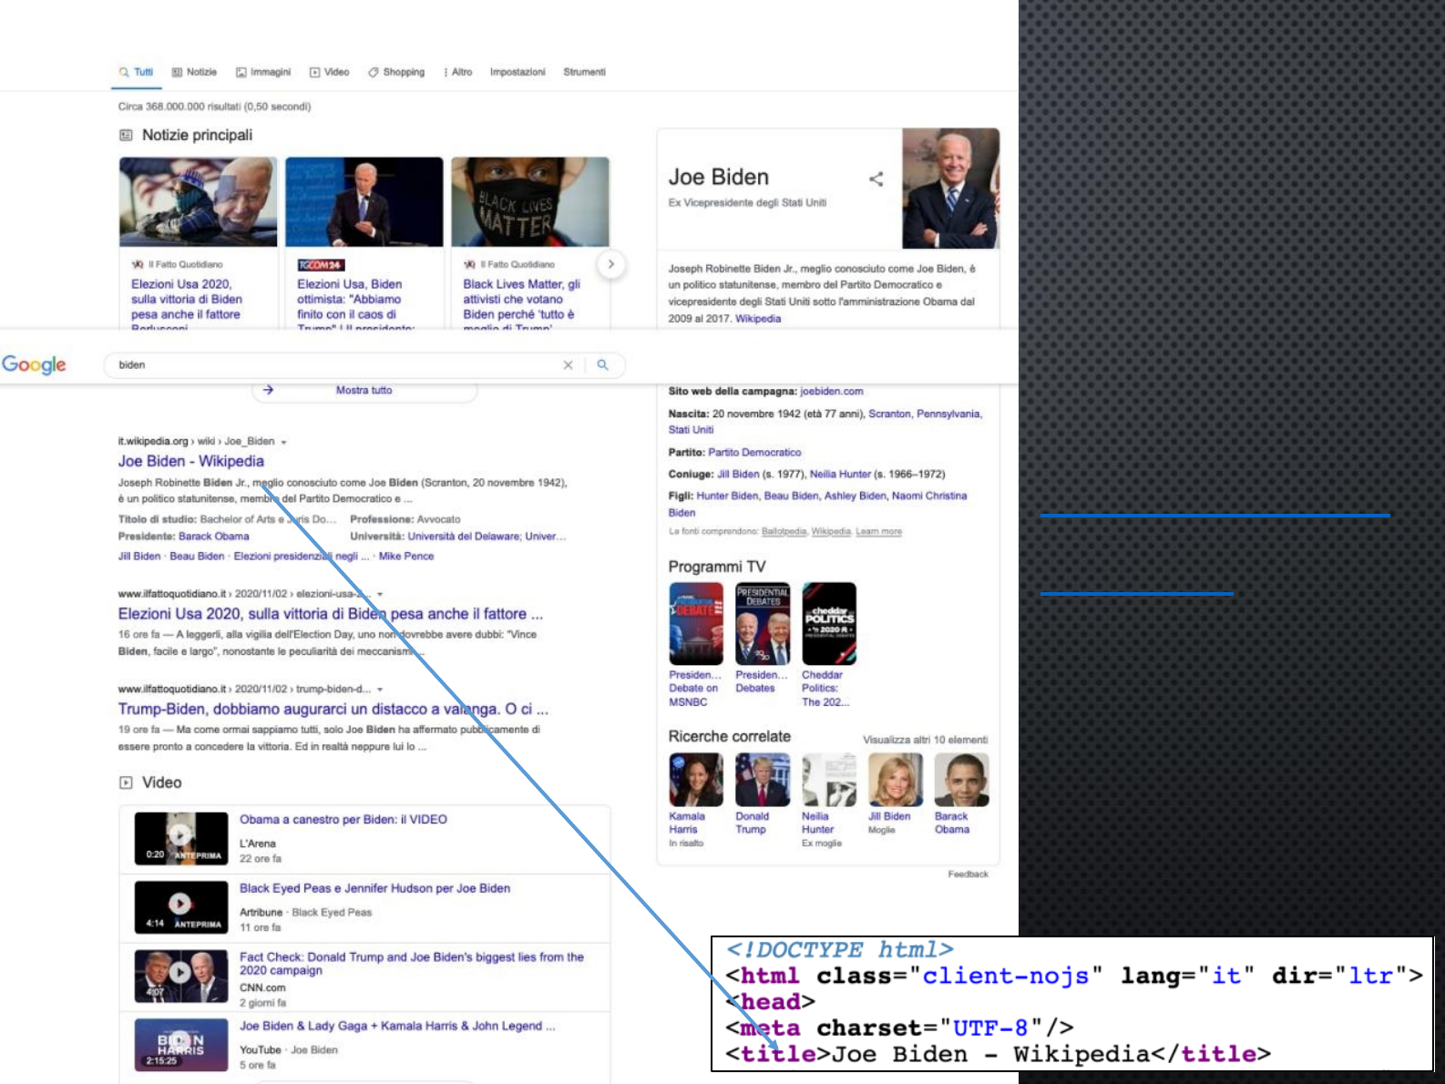
Task: Open Neilia Hunter related search thumbnail
Action: (829, 780)
